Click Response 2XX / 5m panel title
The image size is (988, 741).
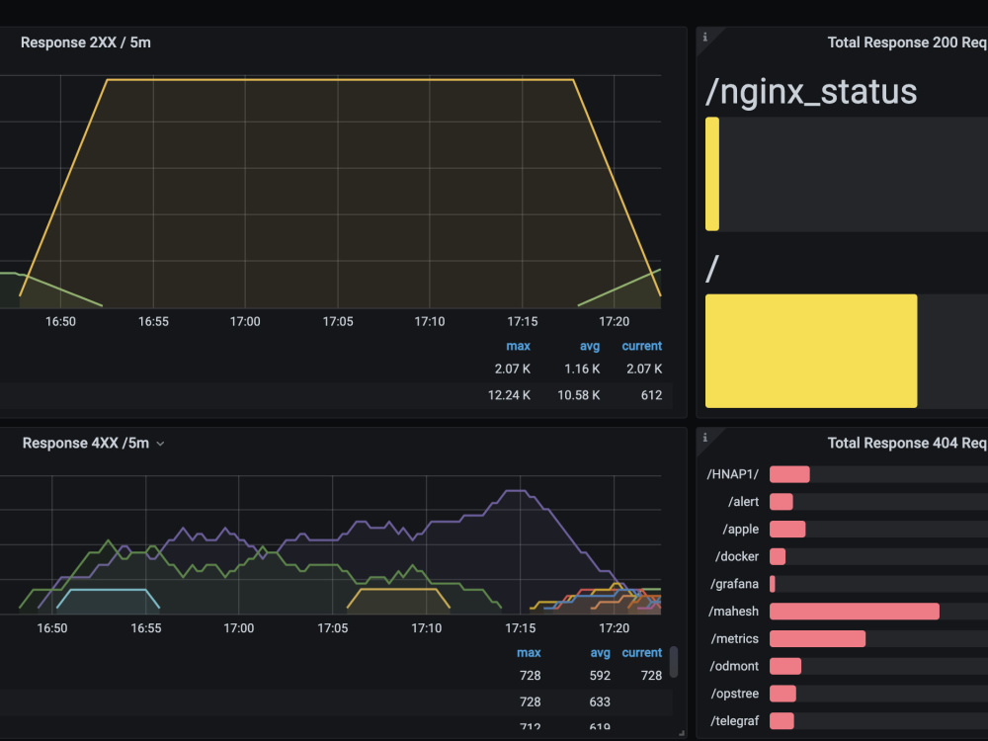(x=86, y=42)
